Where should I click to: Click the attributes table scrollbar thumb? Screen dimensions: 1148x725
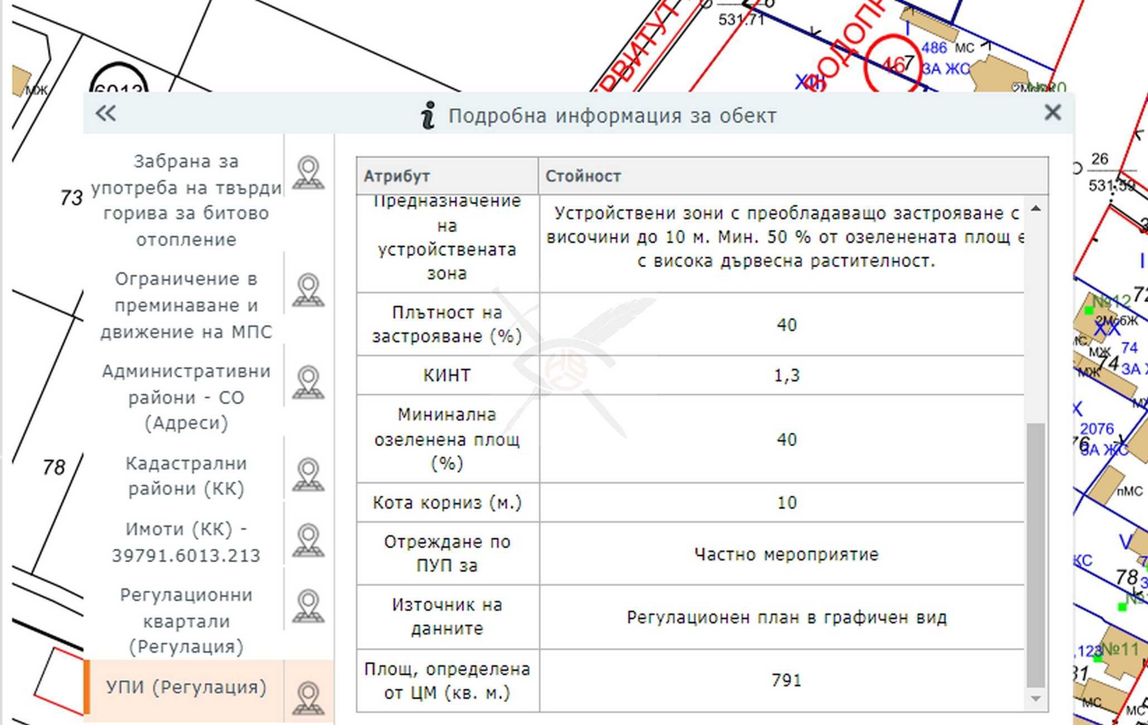pos(1035,555)
